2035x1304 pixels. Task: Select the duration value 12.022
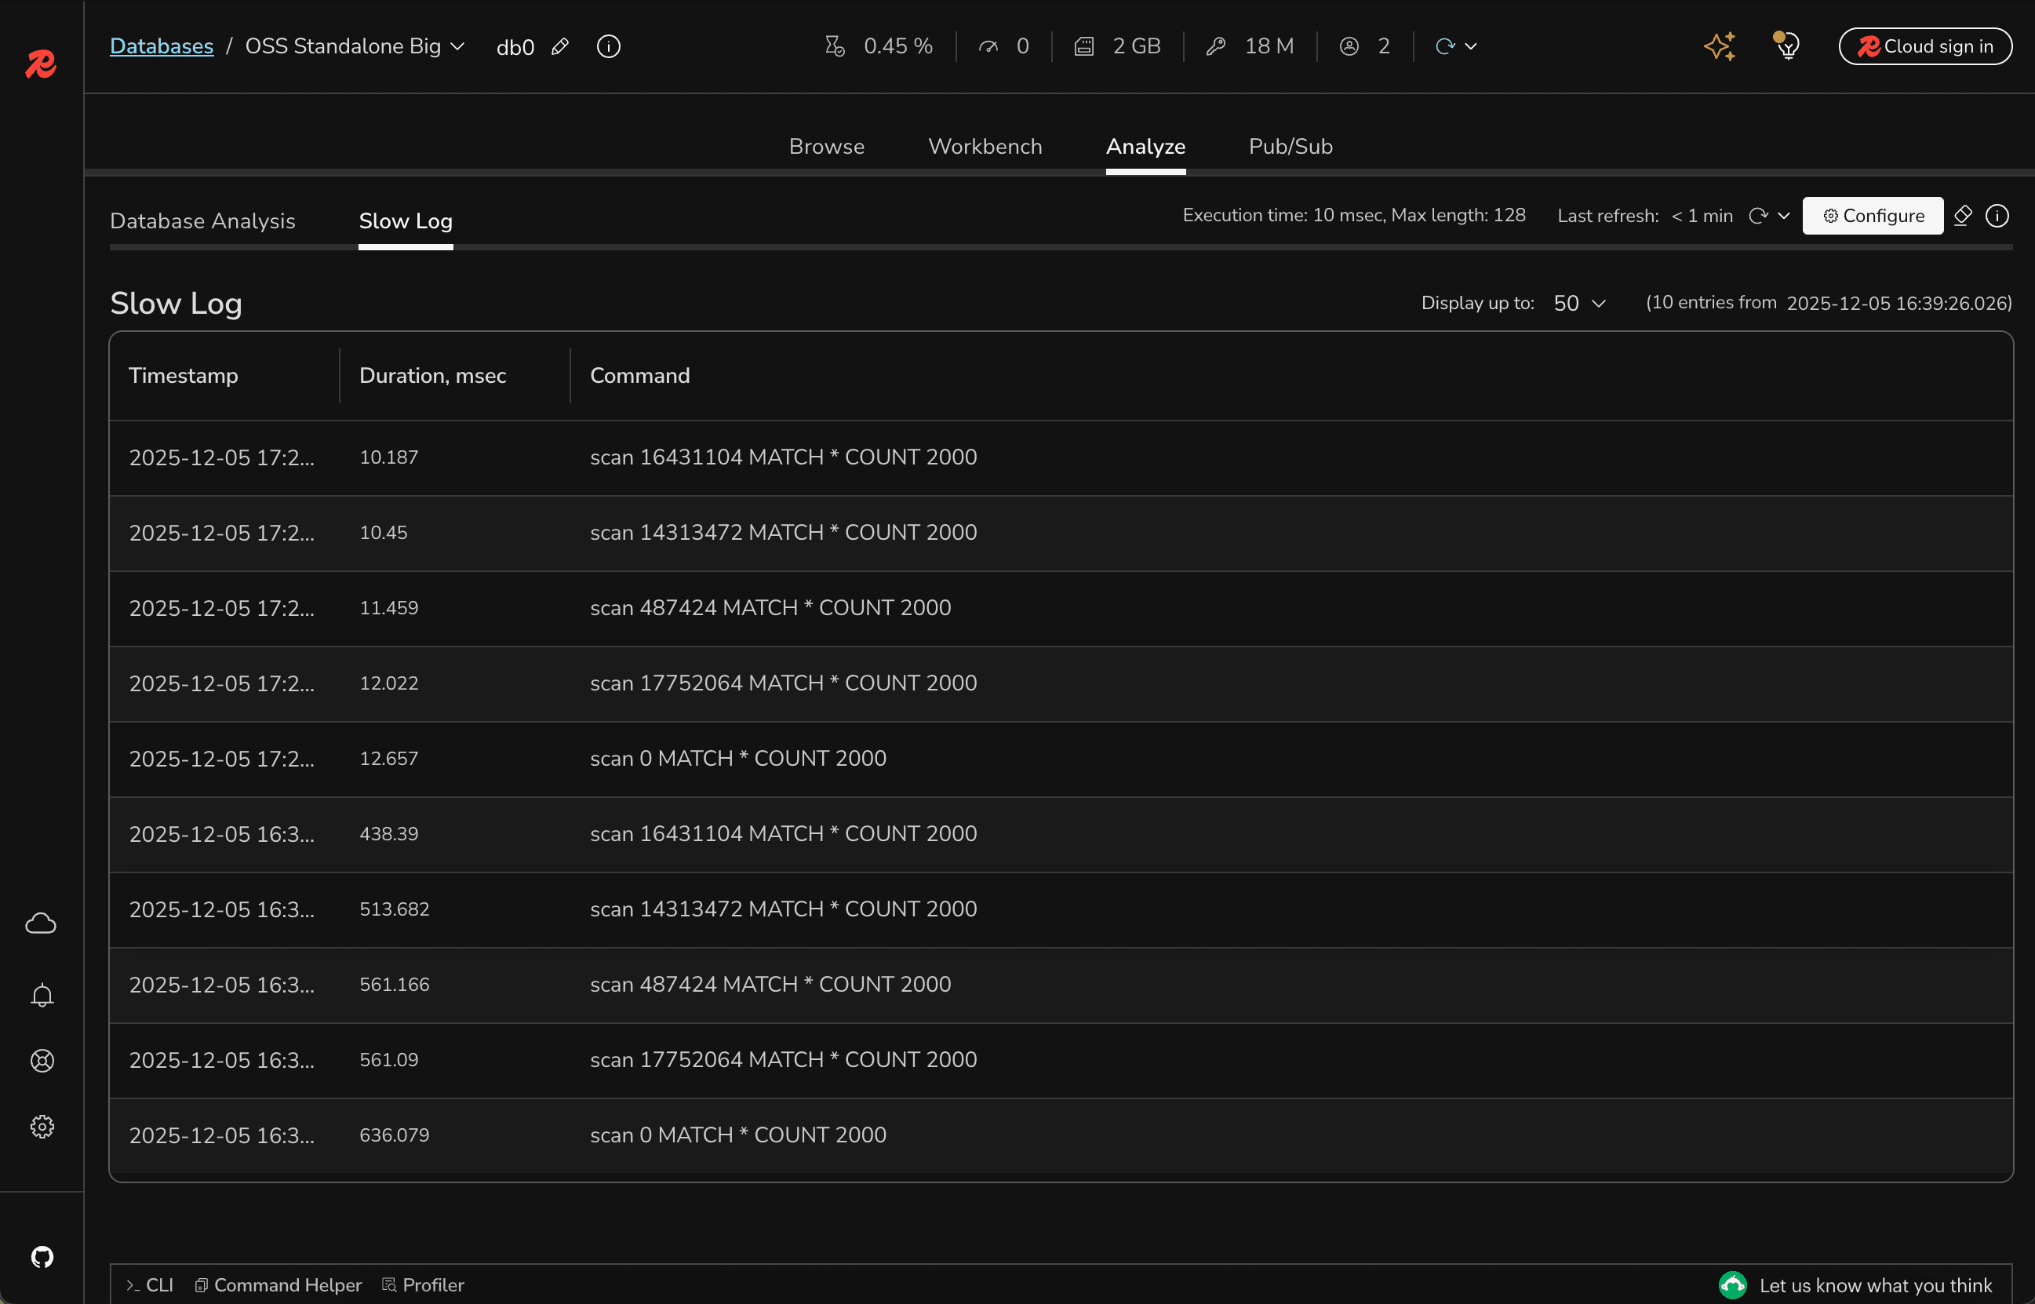[388, 683]
